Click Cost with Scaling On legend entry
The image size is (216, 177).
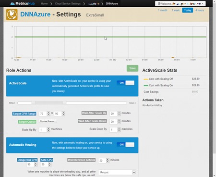pos(158,85)
